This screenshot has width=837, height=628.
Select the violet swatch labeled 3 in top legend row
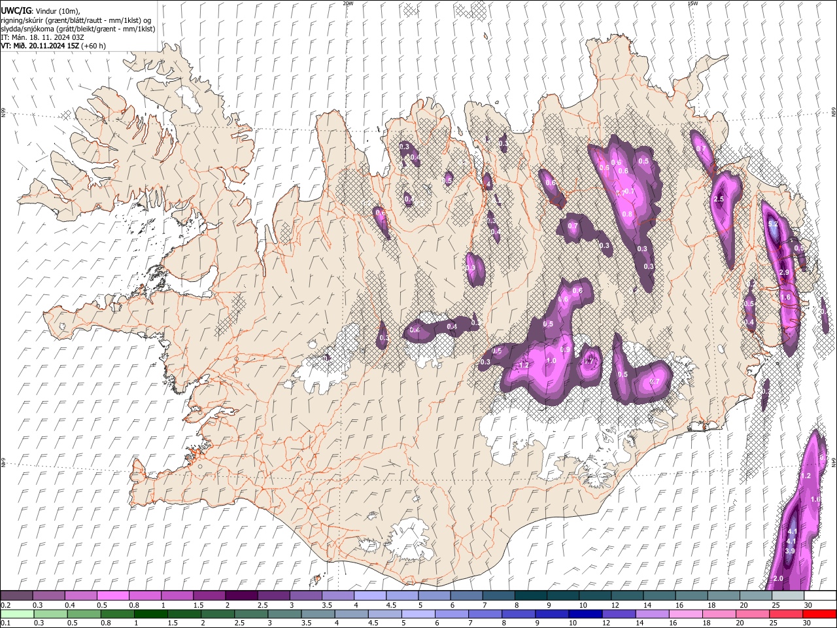(306, 595)
